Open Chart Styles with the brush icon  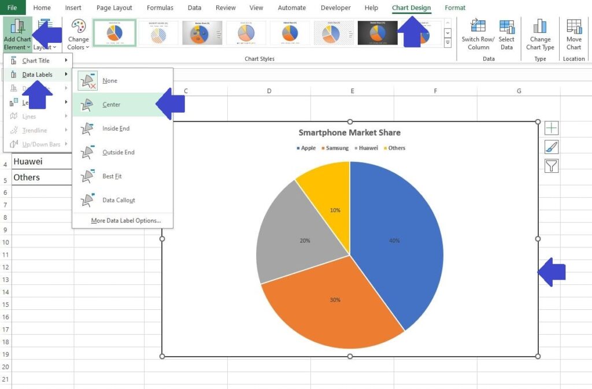(x=551, y=146)
